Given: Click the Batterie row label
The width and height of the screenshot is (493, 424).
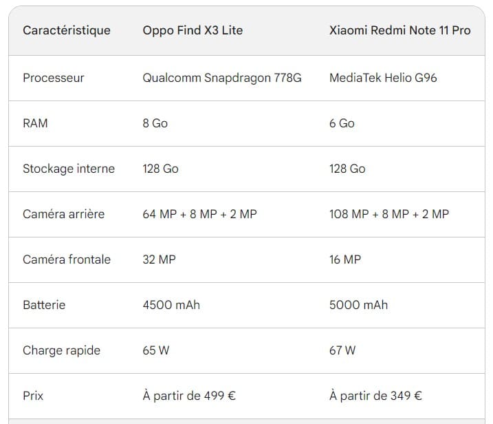Looking at the screenshot, I should pyautogui.click(x=44, y=305).
